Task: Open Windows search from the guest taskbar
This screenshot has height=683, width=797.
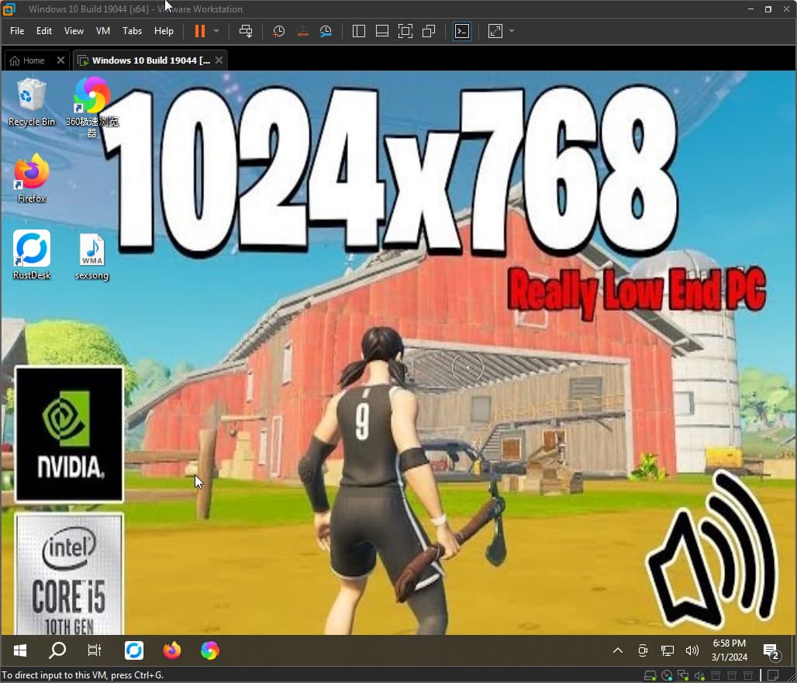Action: pos(57,650)
